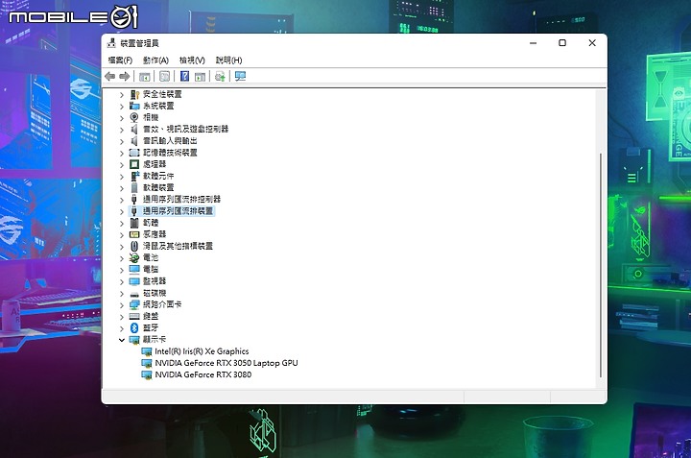Click the speaker icon beside 音訊輸入與輸出
Screen dimensions: 691x458
tap(134, 140)
